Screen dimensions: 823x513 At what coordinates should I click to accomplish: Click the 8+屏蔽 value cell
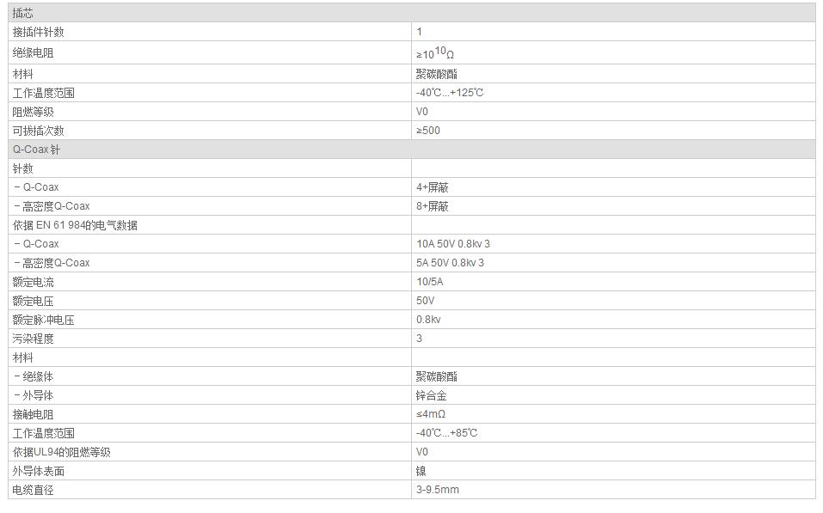[x=433, y=206]
